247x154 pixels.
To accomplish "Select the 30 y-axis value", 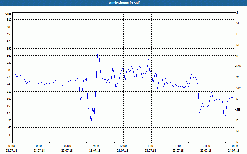I will coord(10,135).
